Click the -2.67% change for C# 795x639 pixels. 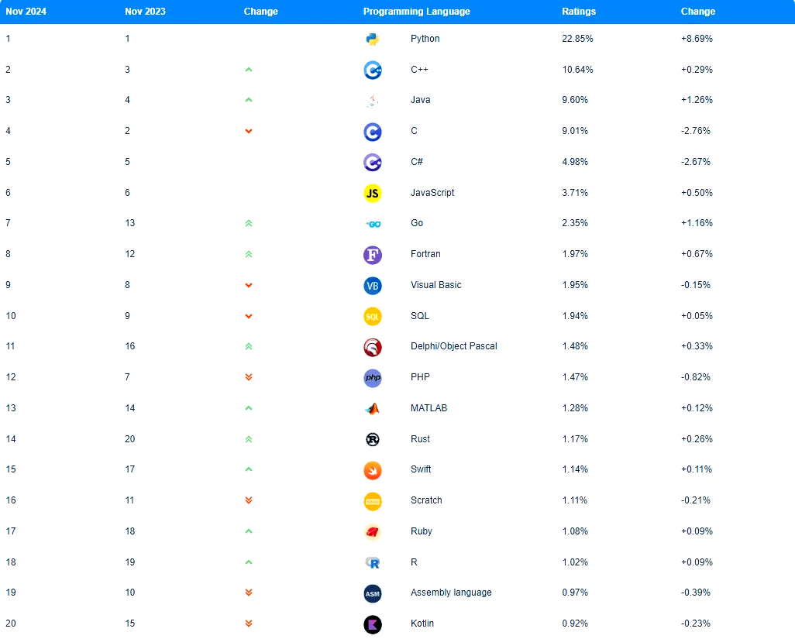696,162
